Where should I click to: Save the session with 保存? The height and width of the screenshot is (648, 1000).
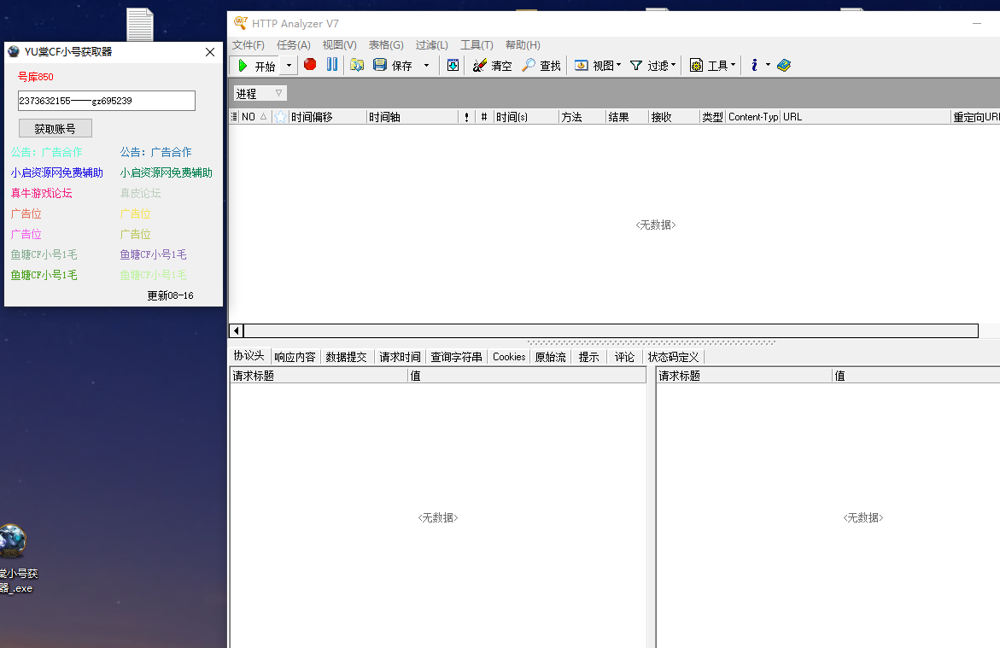click(393, 65)
